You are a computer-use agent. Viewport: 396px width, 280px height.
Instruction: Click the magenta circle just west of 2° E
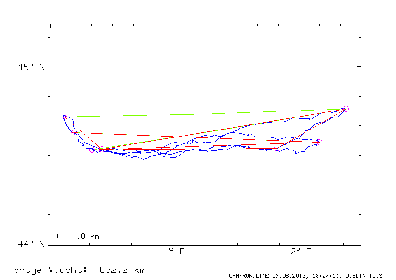coord(277,148)
